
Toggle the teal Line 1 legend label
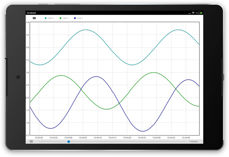pos(51,18)
